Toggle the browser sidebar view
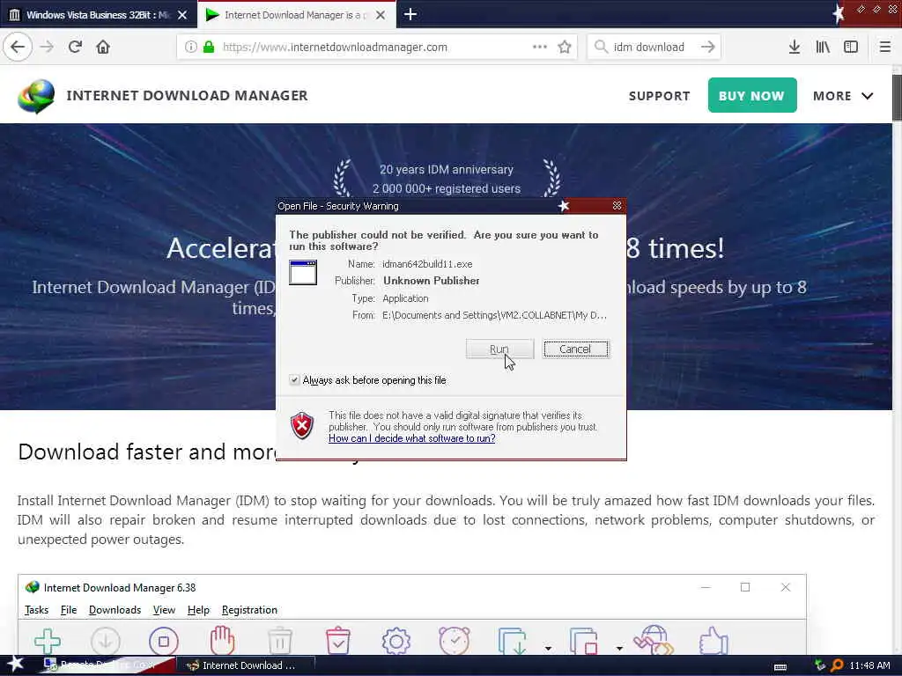 [851, 48]
